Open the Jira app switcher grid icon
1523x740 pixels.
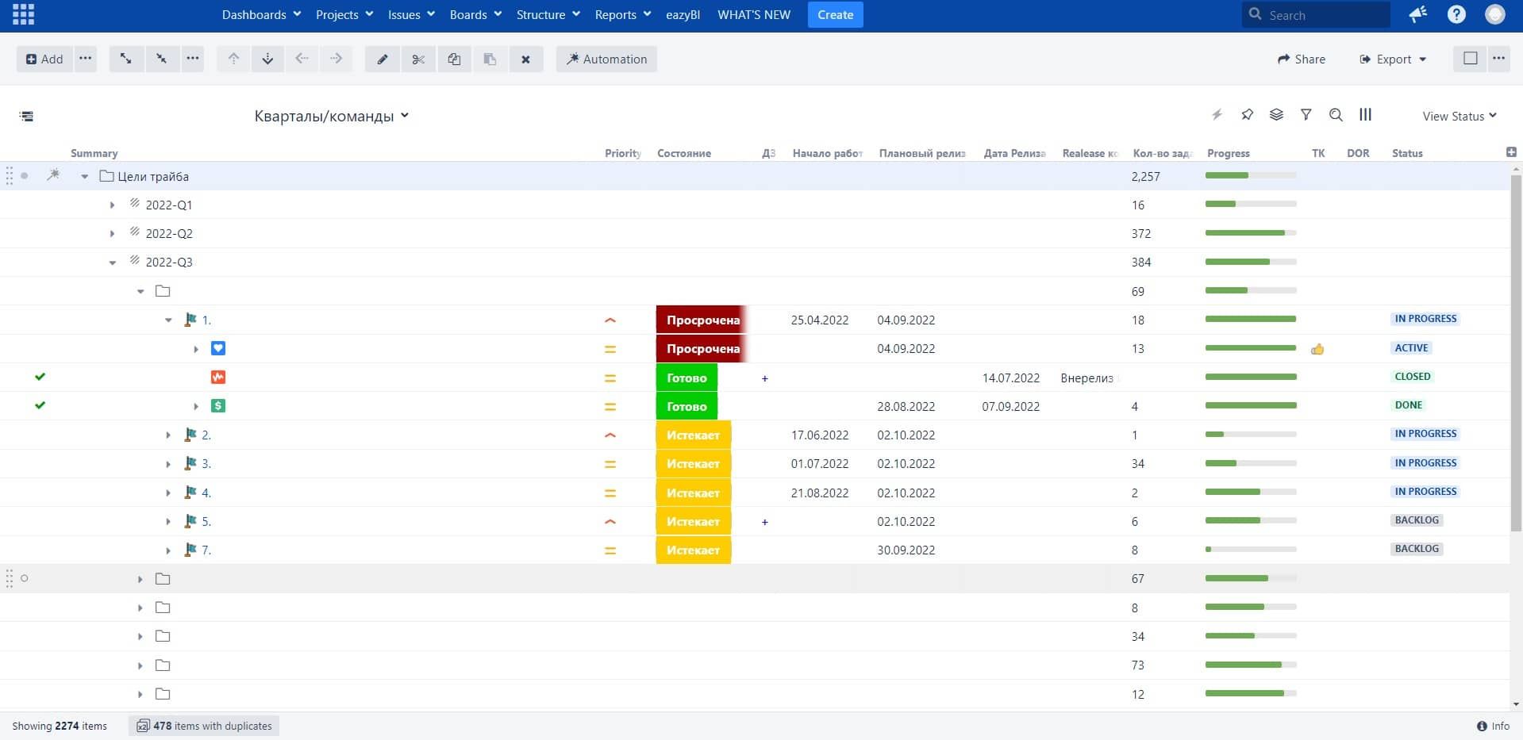pos(23,14)
